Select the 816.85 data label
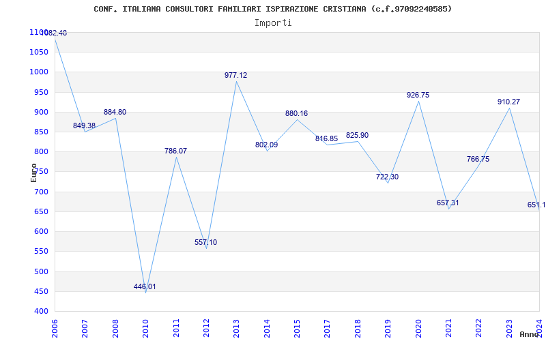546x341 pixels. [x=327, y=139]
